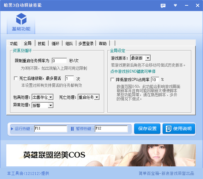Screen dimensions: 203x179
Task: Open the 英雄联盟绝美COS banner ad
Action: click(x=101, y=155)
